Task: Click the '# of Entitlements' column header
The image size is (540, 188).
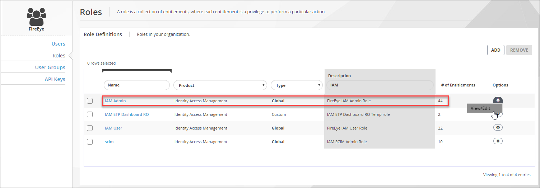Action: tap(458, 85)
